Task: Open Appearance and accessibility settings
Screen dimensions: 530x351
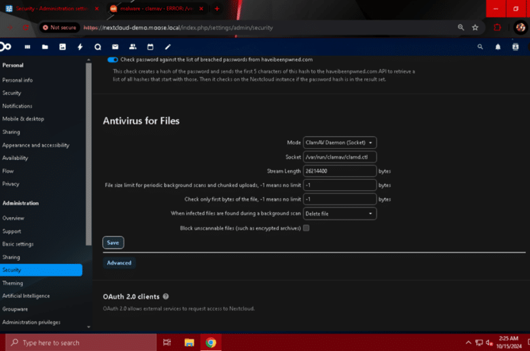Action: 36,145
